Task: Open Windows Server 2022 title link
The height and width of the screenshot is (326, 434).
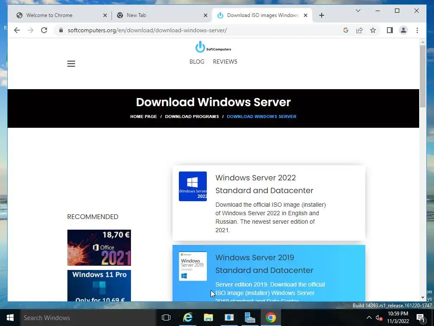Action: click(x=264, y=184)
